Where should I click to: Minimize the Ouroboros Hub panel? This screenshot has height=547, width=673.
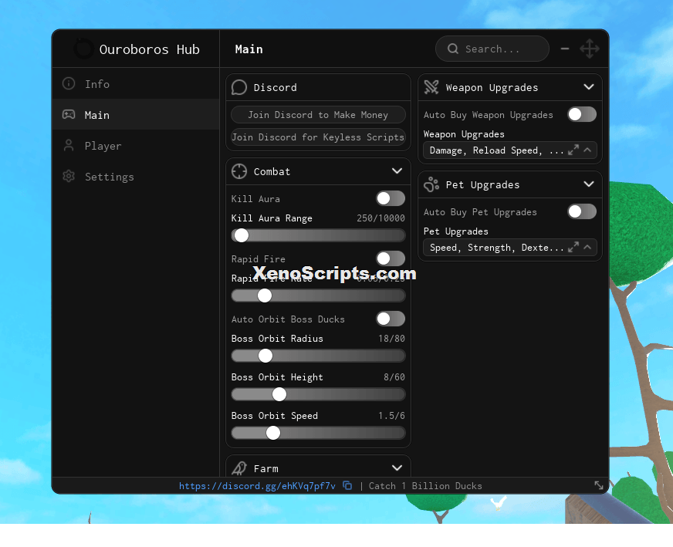point(565,49)
